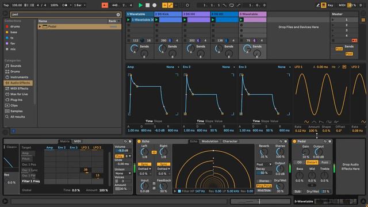This screenshot has height=207, width=368.
Task: Expand the Pedal result in the browser
Action: click(x=40, y=26)
